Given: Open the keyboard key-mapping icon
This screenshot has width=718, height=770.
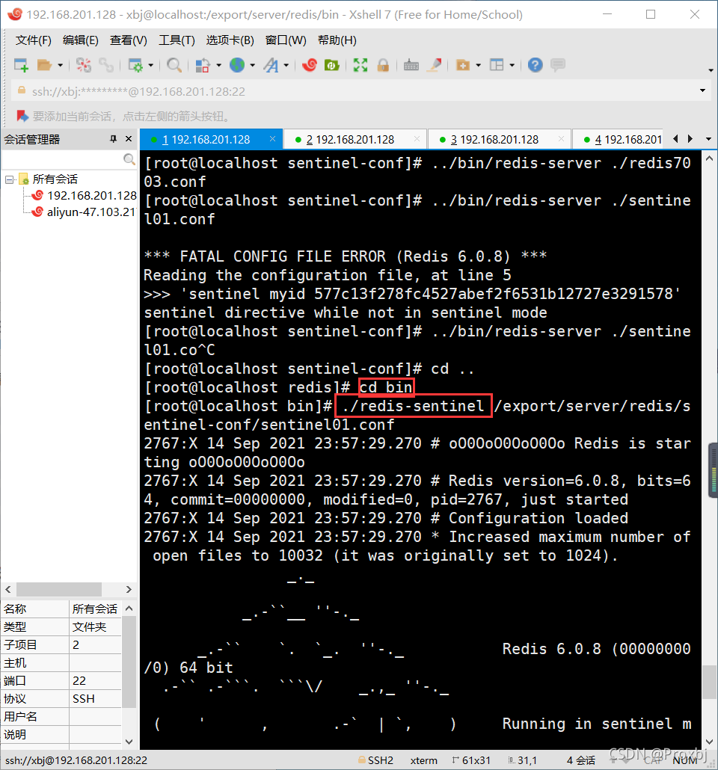Looking at the screenshot, I should click(411, 65).
